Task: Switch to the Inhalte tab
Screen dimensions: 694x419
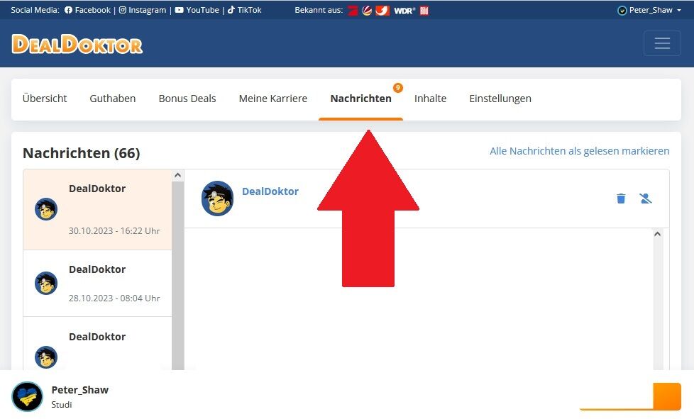Action: tap(430, 99)
